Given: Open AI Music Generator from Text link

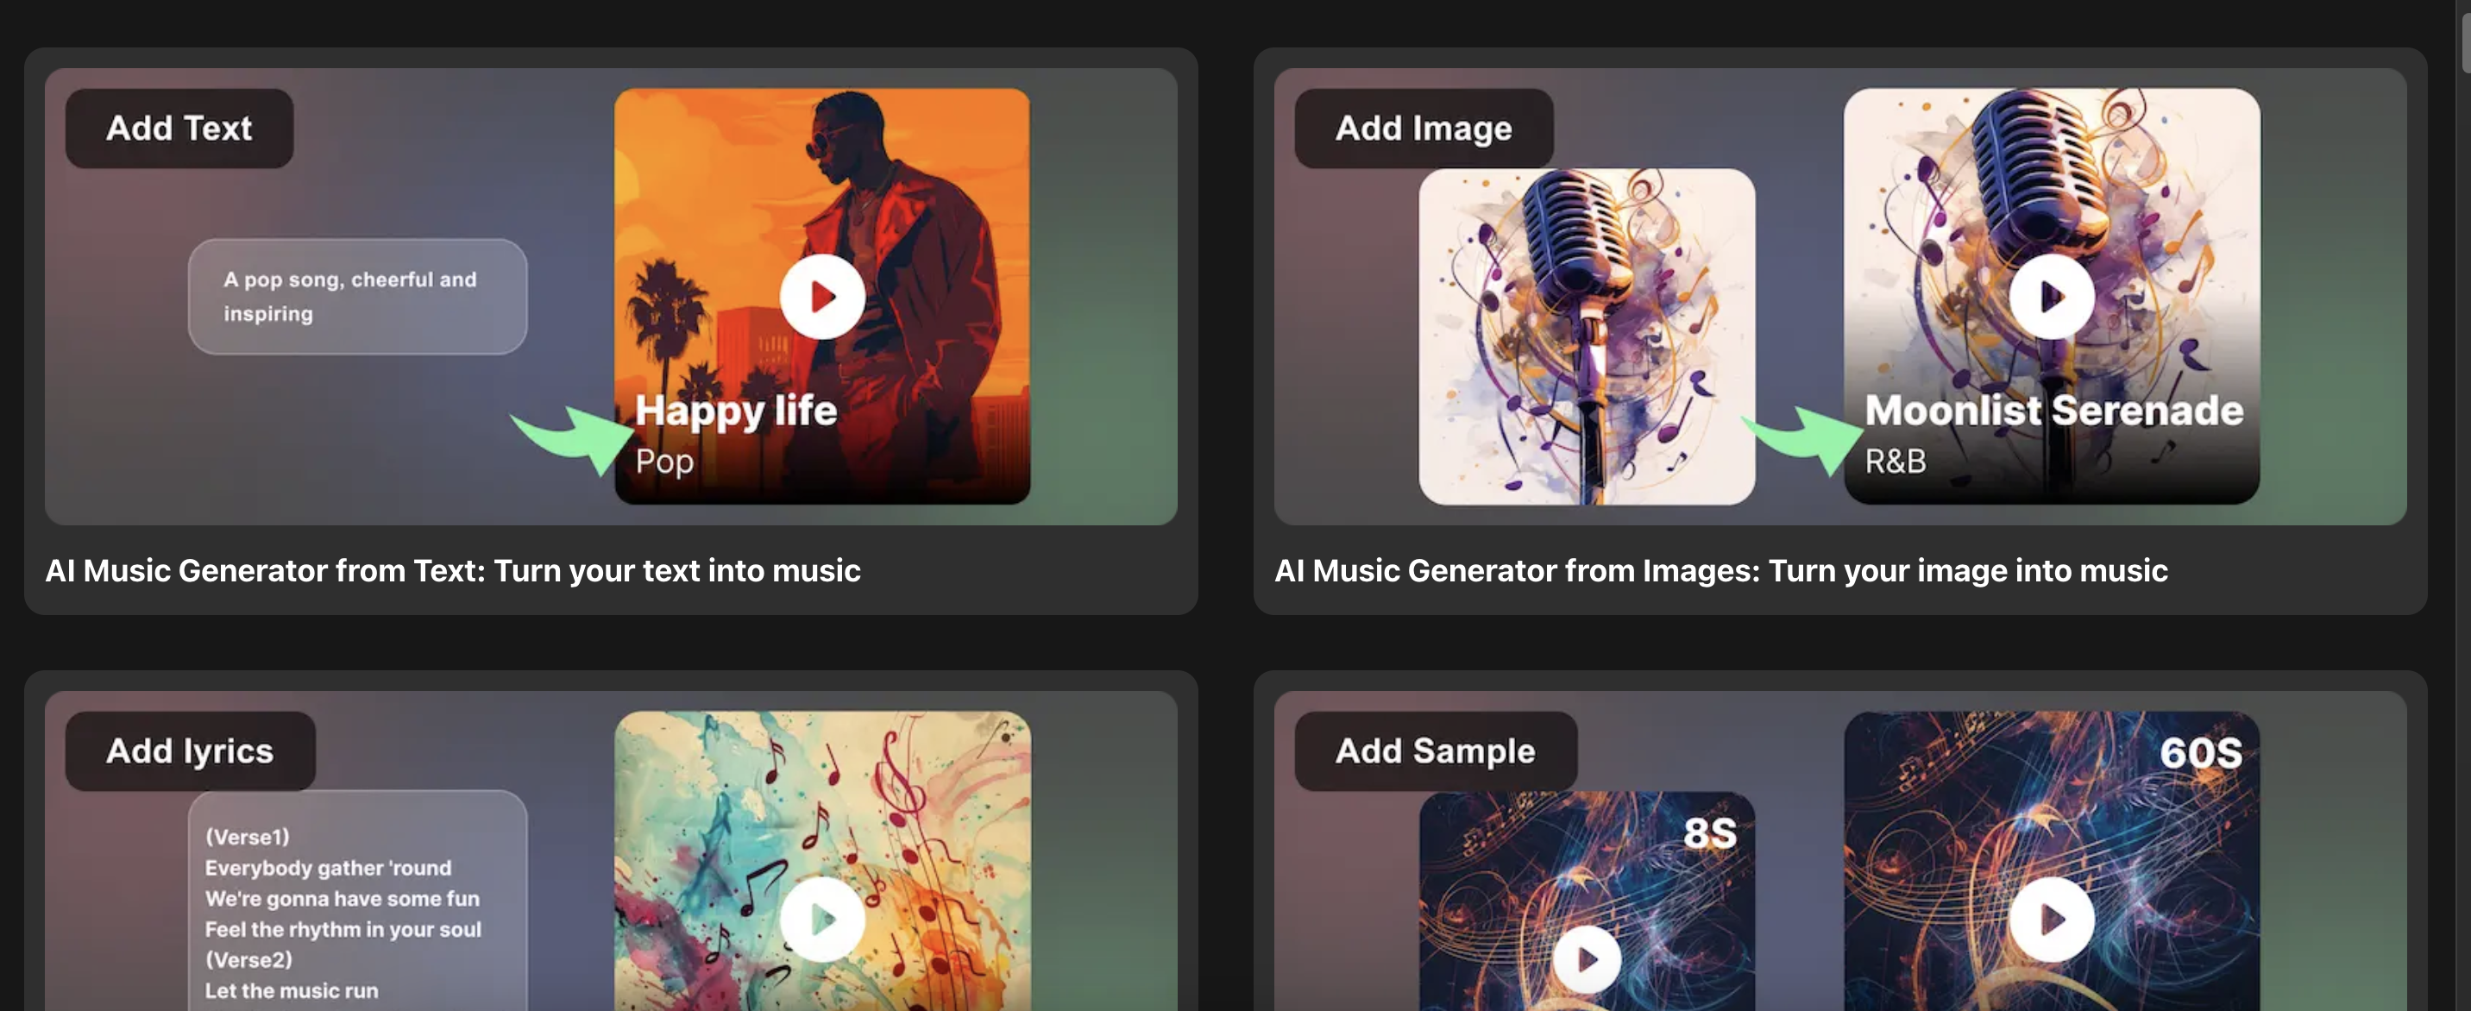Looking at the screenshot, I should pos(453,571).
